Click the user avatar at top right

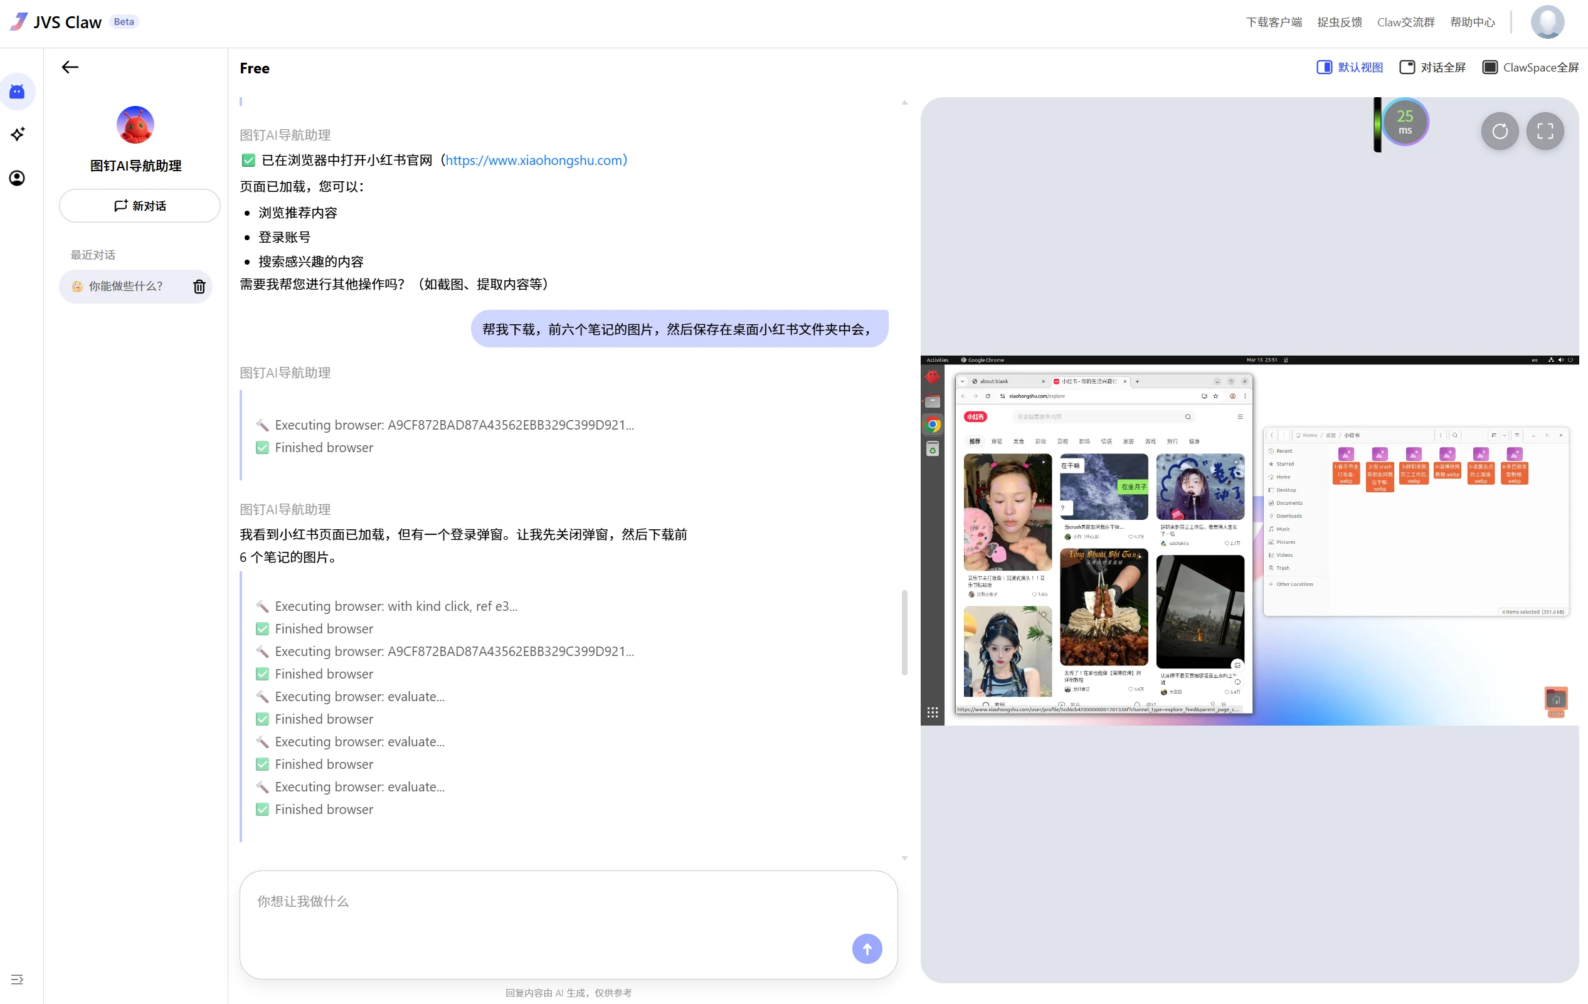[x=1547, y=23]
